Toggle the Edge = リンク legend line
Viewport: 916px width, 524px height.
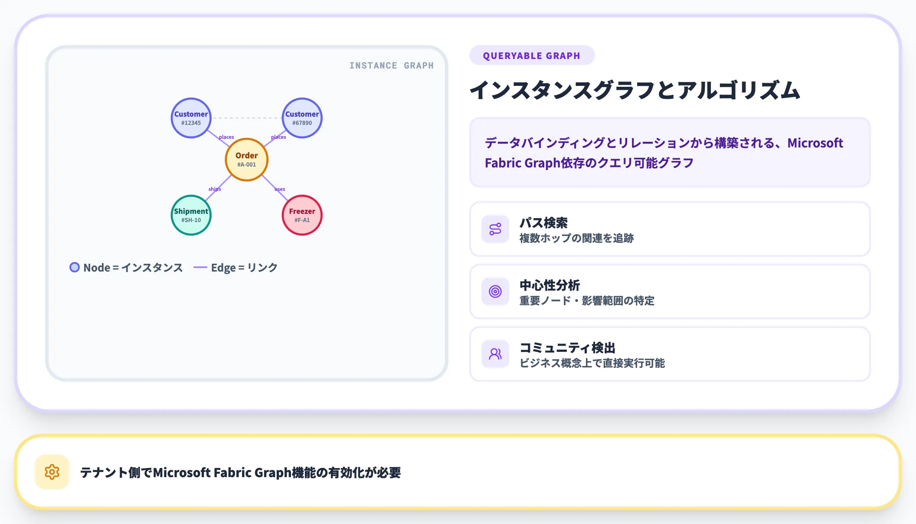point(201,268)
